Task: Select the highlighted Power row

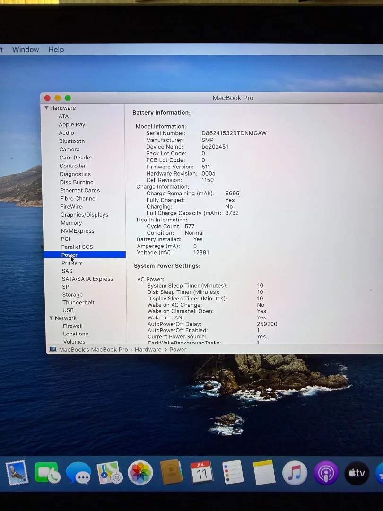Action: [85, 255]
